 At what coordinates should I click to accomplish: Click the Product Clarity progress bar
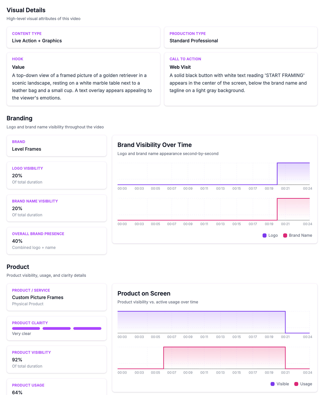[x=56, y=328]
